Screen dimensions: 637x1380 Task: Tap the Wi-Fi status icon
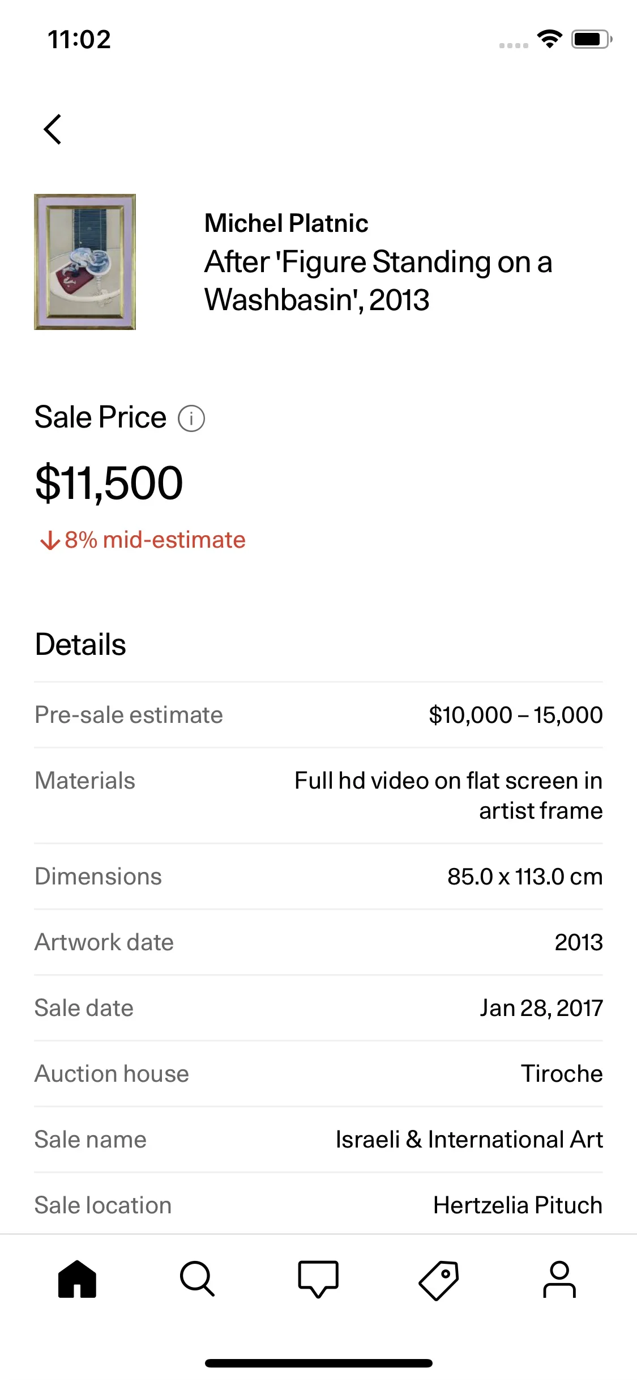click(549, 39)
